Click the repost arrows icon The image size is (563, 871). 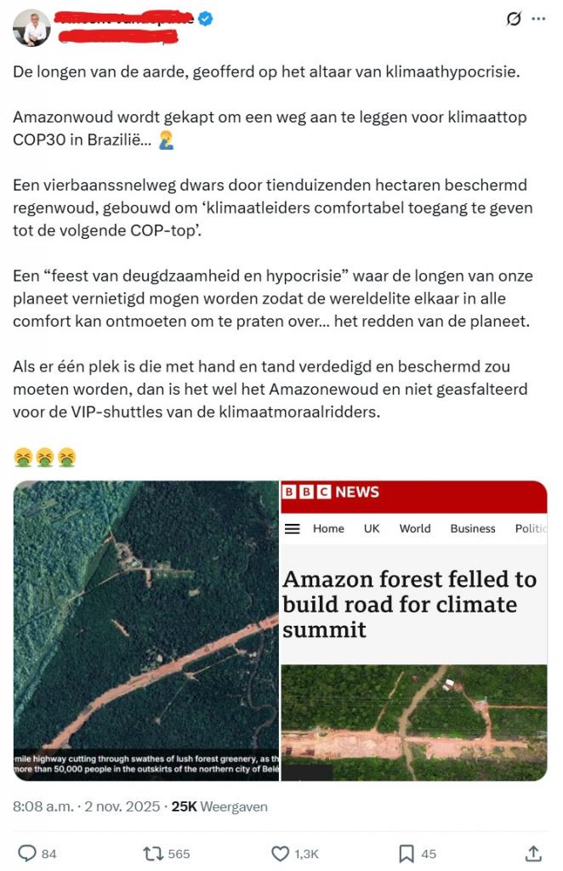(x=151, y=853)
